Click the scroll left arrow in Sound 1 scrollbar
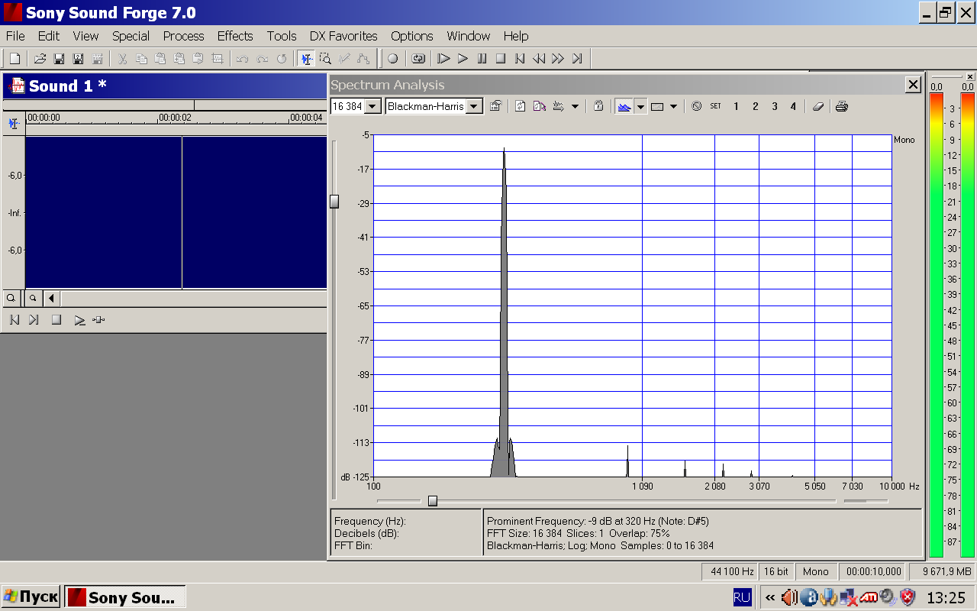Image resolution: width=977 pixels, height=611 pixels. pos(51,298)
